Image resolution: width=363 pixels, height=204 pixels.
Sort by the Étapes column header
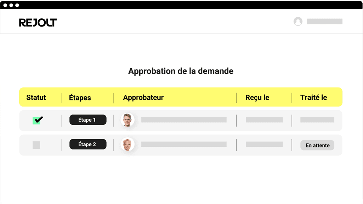point(80,98)
